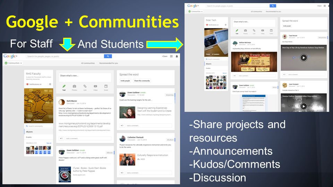Screen dimensions: 333x187
Task: Click Nathan McEntyre's tree avatar in Rider Tech
Action: coord(235,44)
